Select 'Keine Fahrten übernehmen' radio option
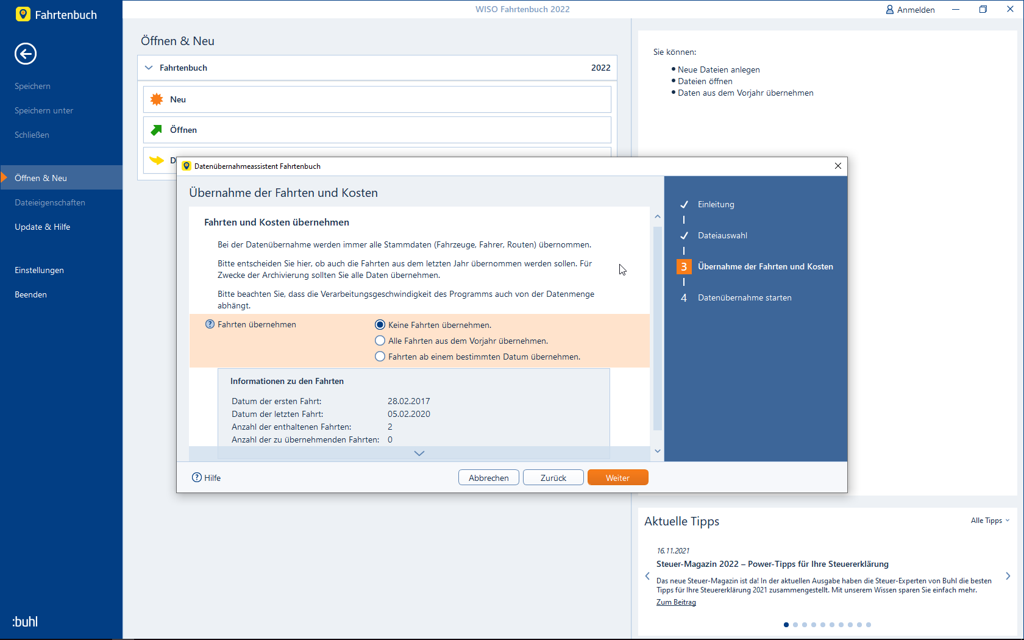1024x640 pixels. pos(380,325)
